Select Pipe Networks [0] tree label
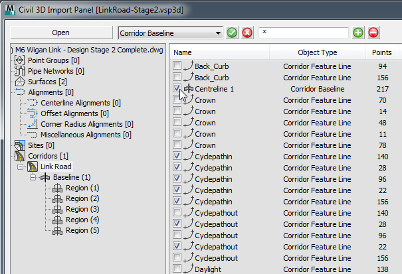 [x=56, y=71]
